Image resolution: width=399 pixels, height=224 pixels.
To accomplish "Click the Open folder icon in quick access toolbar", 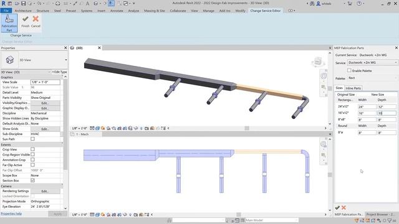I will coord(17,4).
